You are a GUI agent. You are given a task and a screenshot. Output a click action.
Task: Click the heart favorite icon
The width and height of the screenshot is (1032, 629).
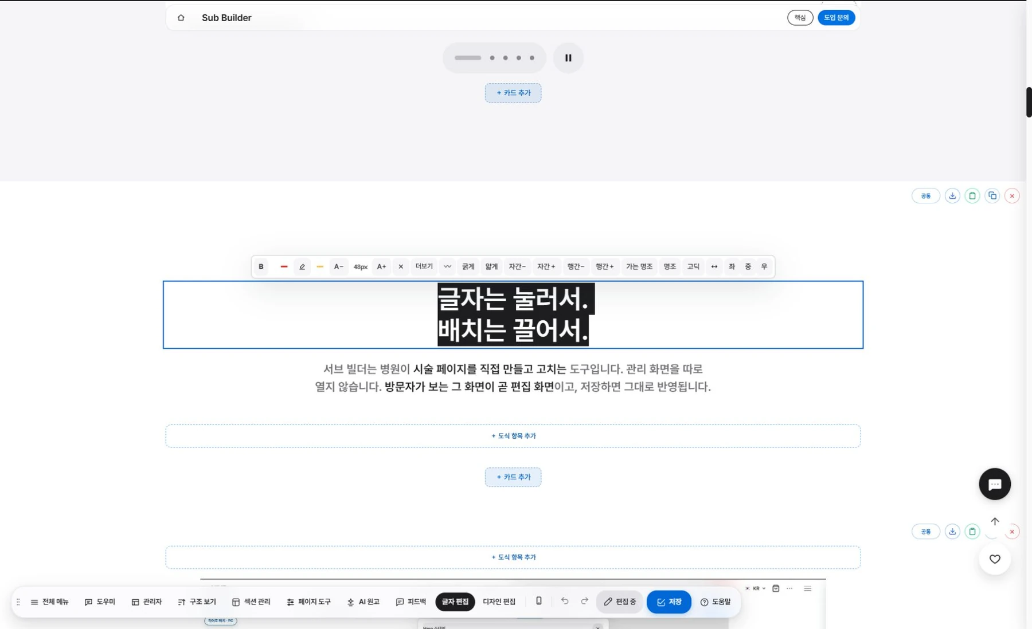click(x=995, y=559)
